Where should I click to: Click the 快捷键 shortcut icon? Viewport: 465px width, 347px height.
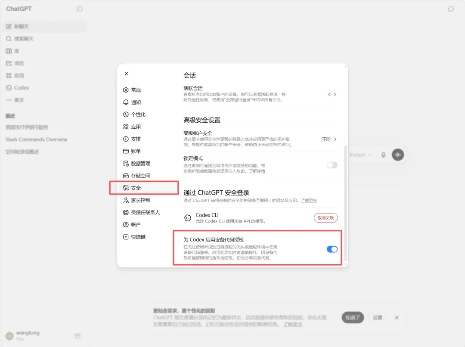126,237
